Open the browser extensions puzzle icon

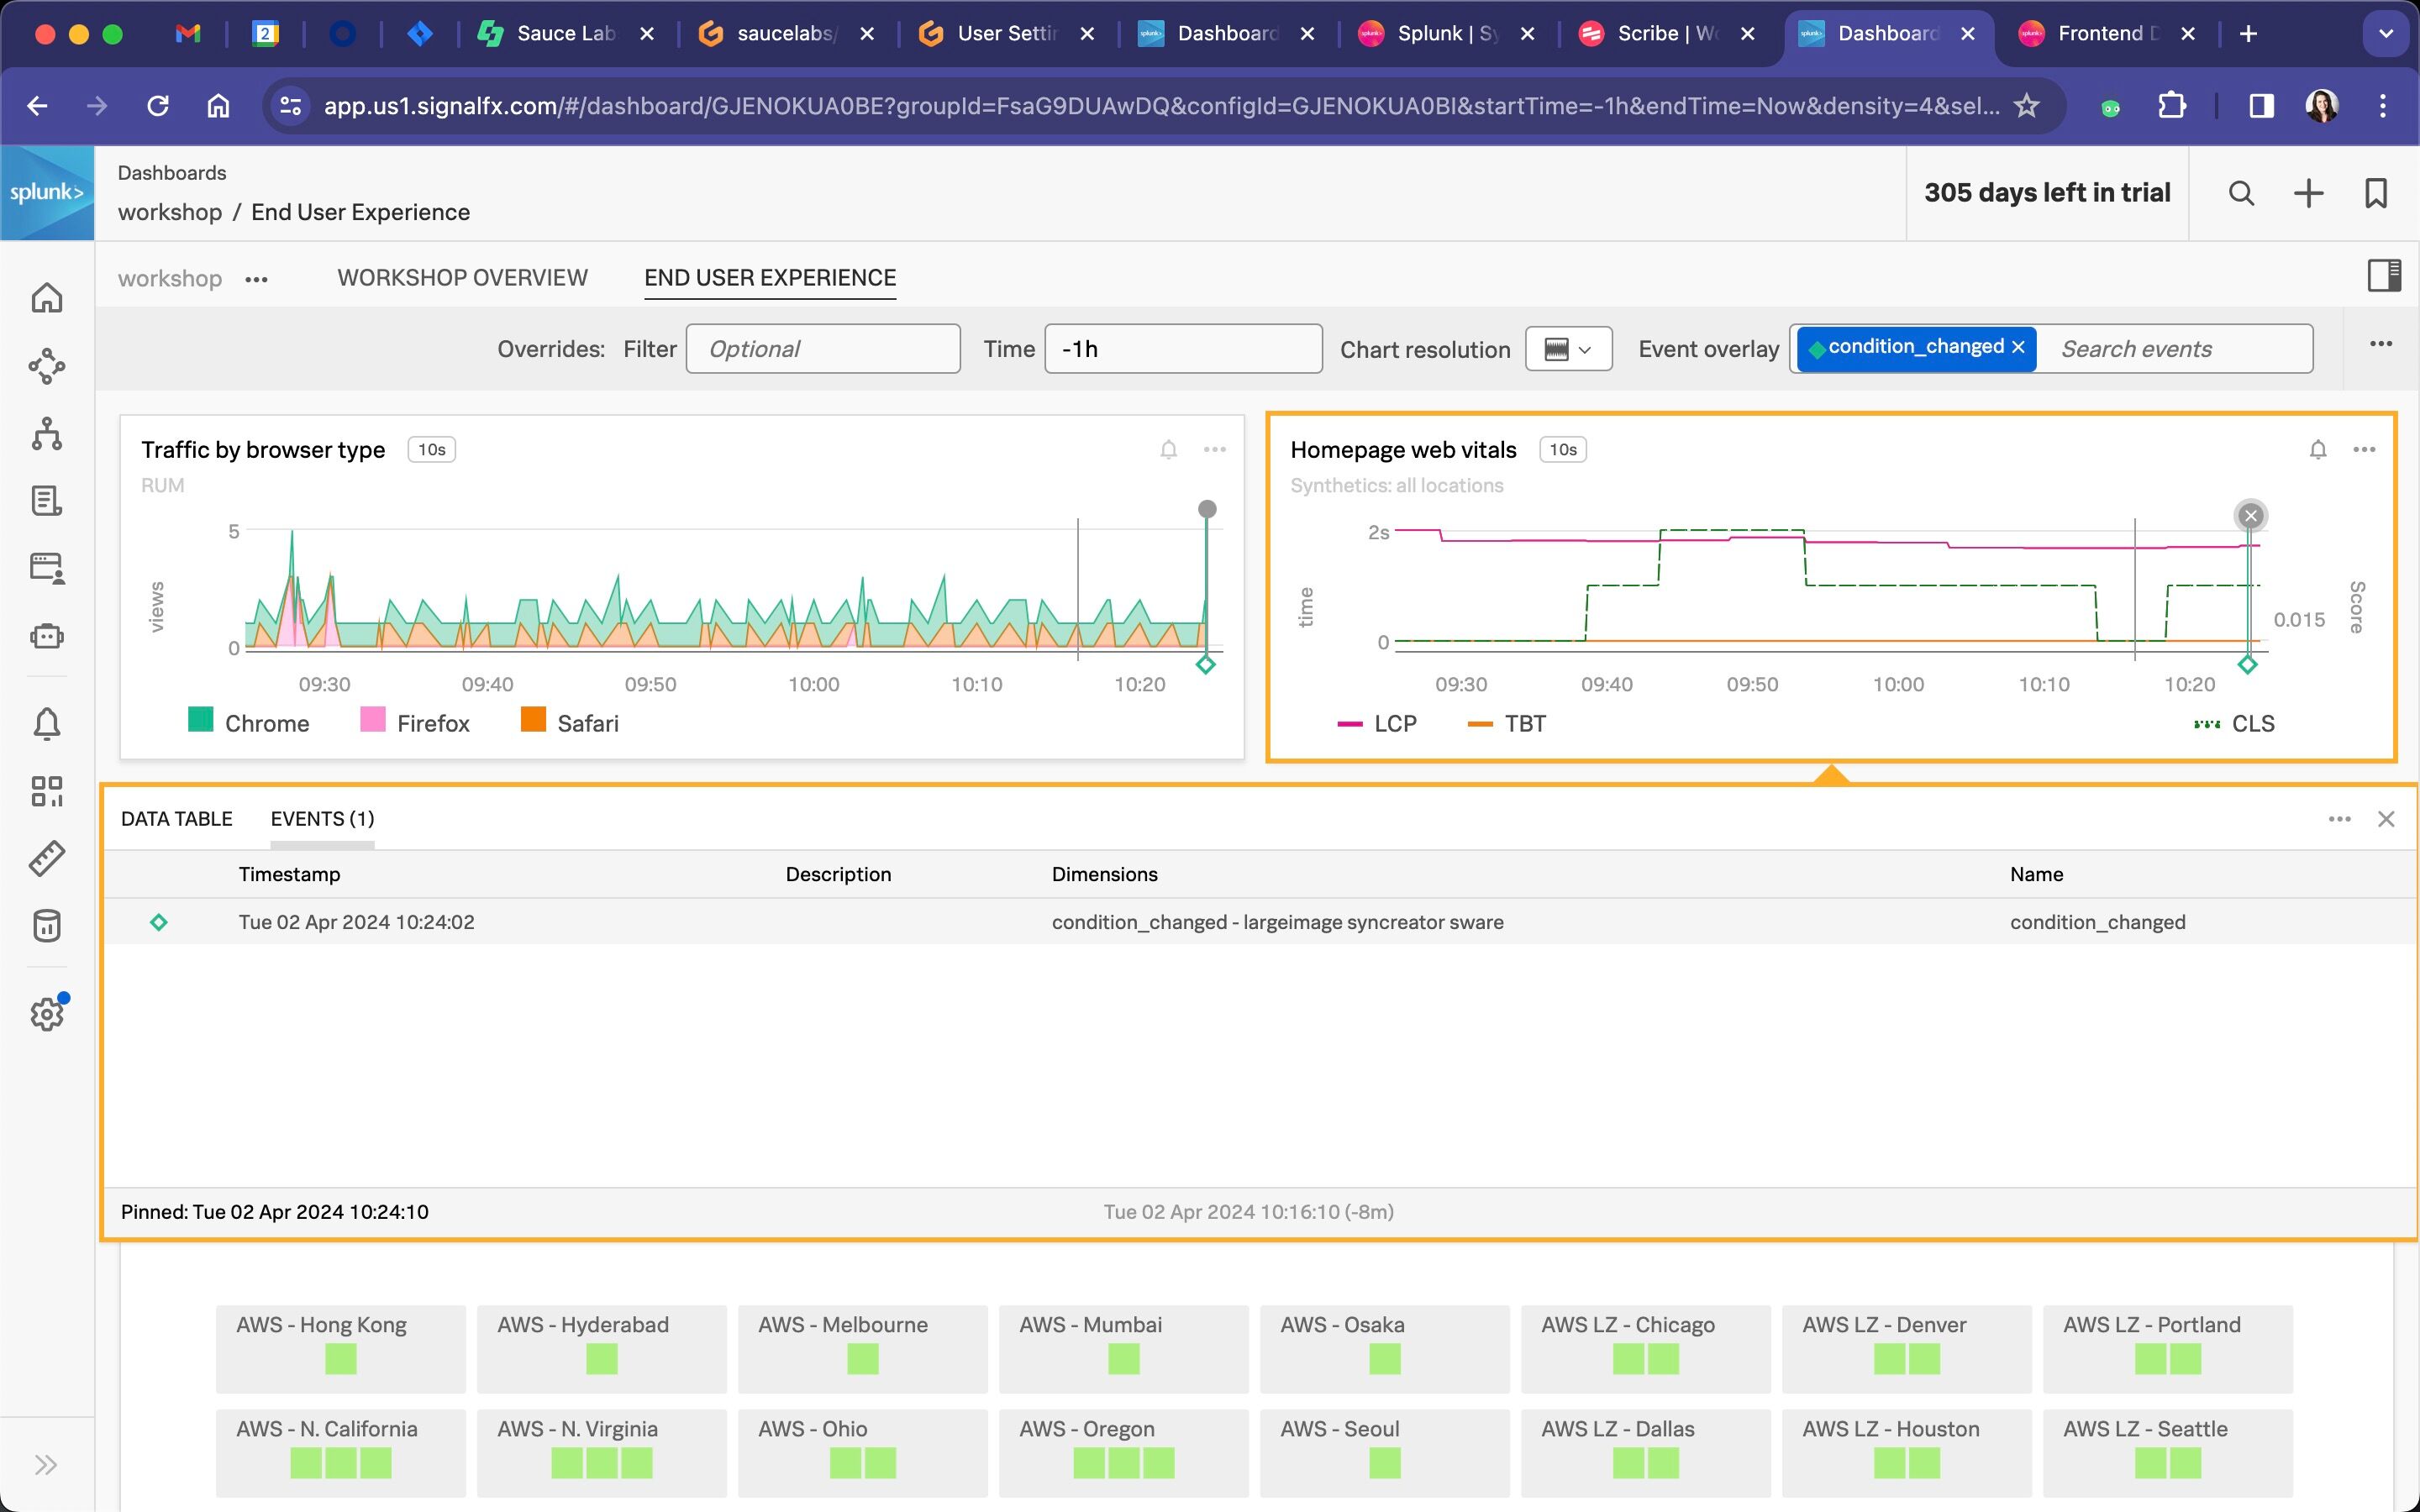2171,106
